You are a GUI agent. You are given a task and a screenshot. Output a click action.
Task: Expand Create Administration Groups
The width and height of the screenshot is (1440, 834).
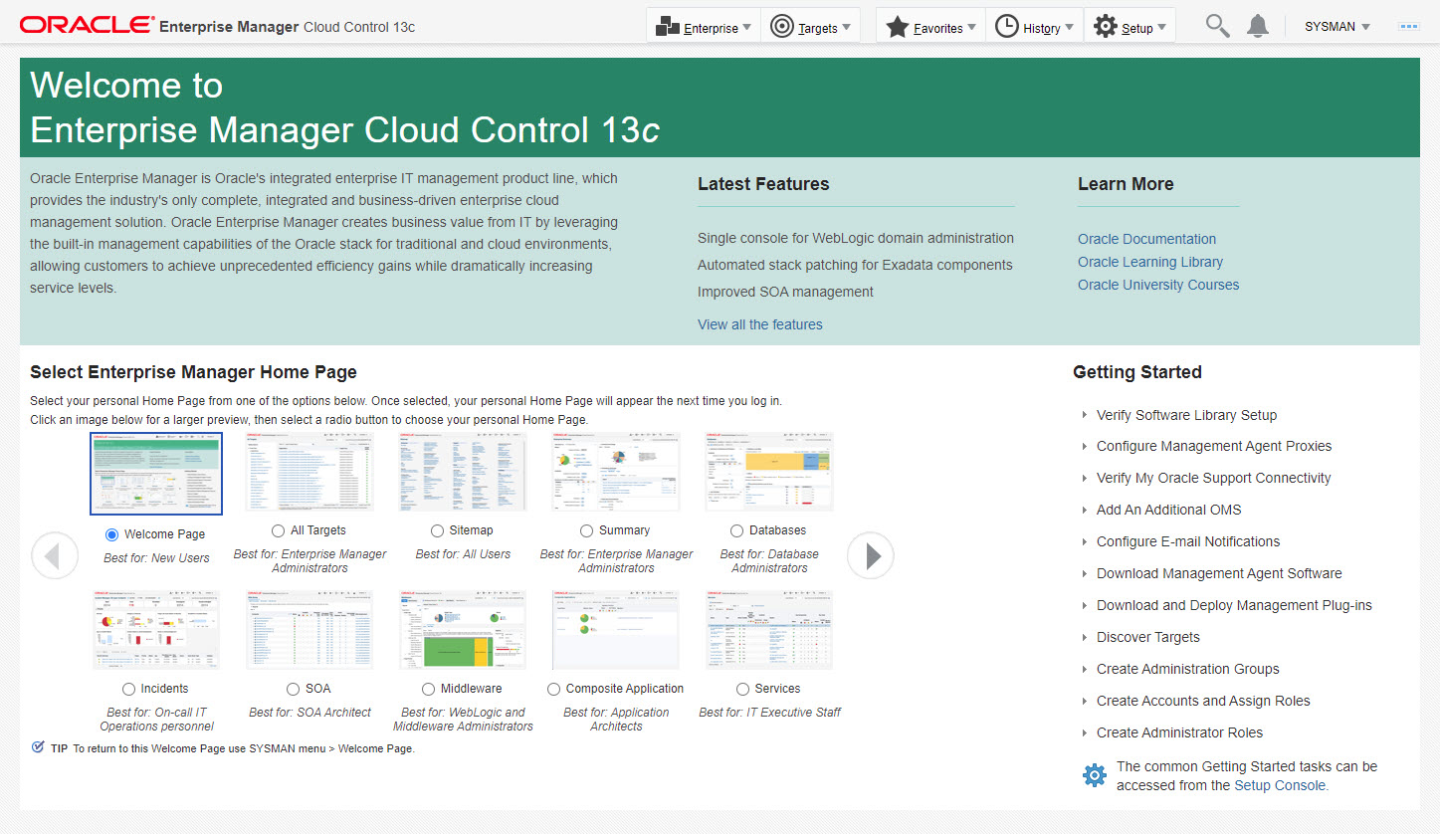coord(1085,670)
